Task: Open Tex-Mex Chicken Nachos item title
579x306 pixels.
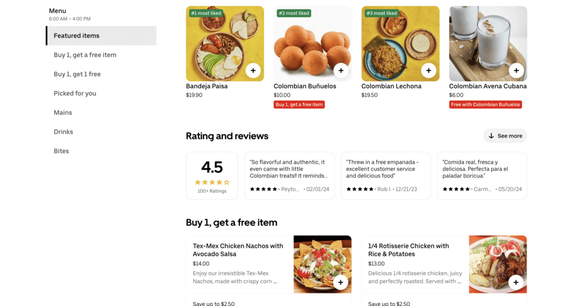Action: 237,250
